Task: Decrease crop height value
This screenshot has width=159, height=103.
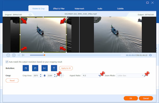Action: click(x=55, y=76)
